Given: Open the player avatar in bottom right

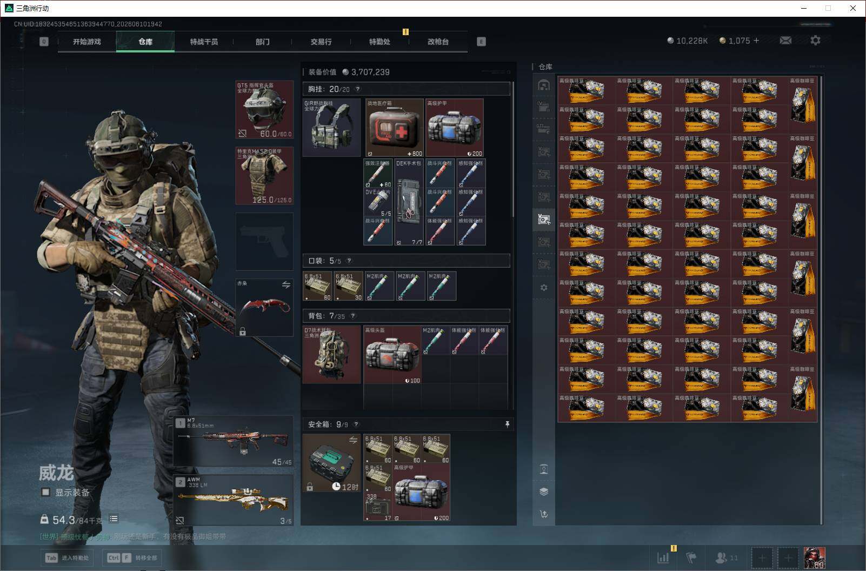Looking at the screenshot, I should pos(814,558).
